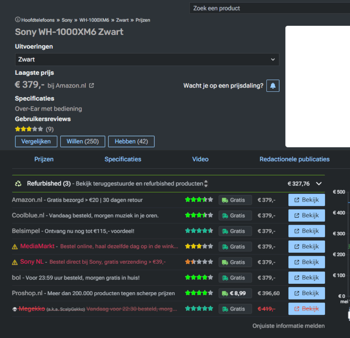This screenshot has height=338, width=350.
Task: Click the 'Over-Ear met bediening' specification text
Action: (49, 108)
